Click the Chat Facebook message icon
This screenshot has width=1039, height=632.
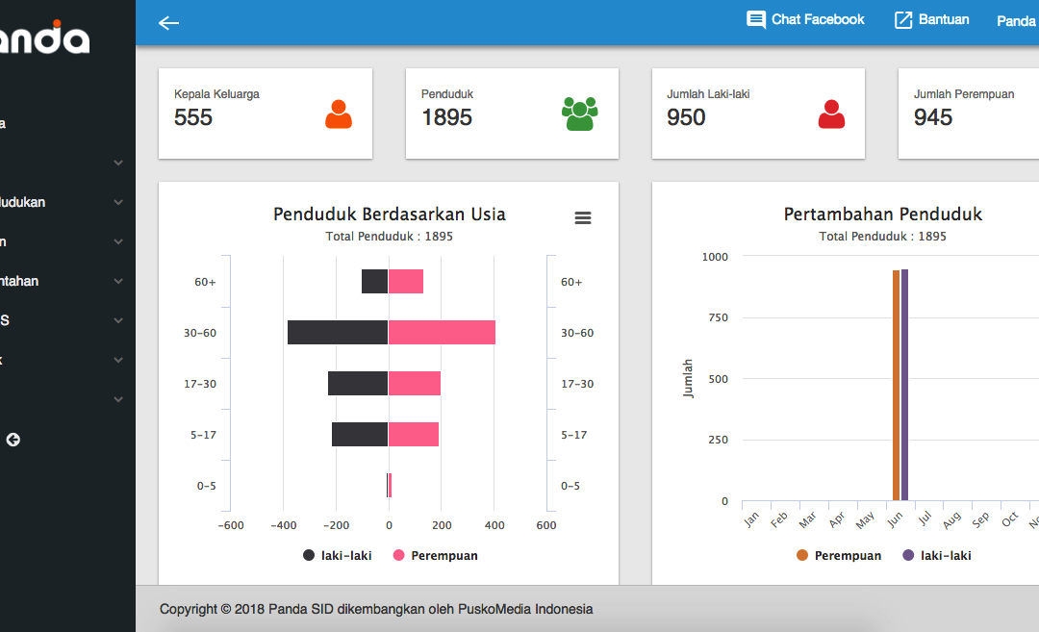(x=756, y=20)
